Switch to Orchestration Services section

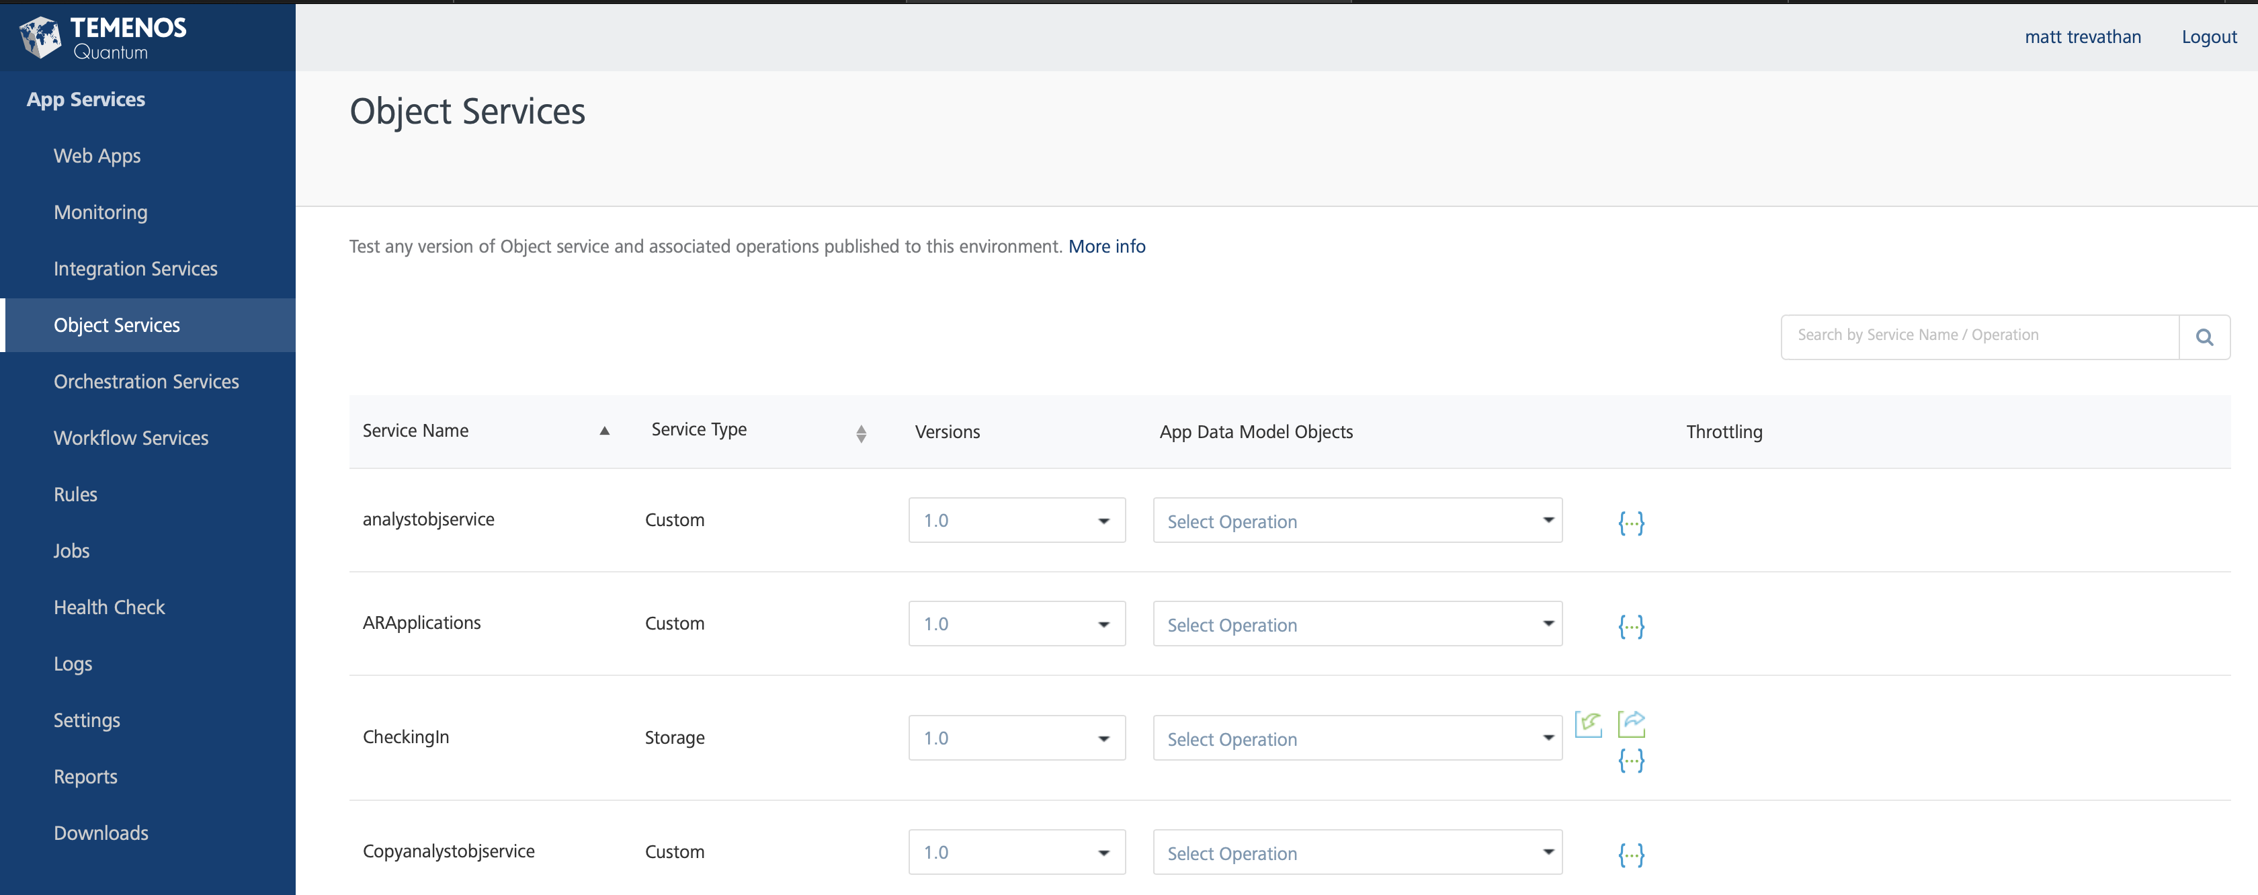147,382
